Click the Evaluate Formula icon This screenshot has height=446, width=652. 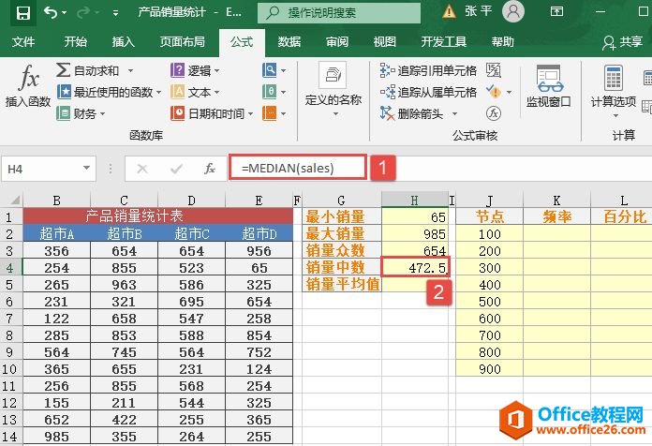pyautogui.click(x=494, y=112)
